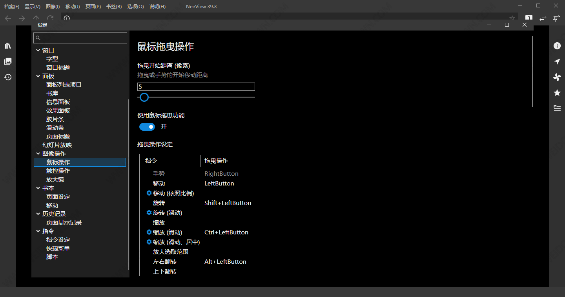Image resolution: width=565 pixels, height=297 pixels.
Task: Open settings gear for 缩放 (滑动、居中)
Action: tap(149, 242)
